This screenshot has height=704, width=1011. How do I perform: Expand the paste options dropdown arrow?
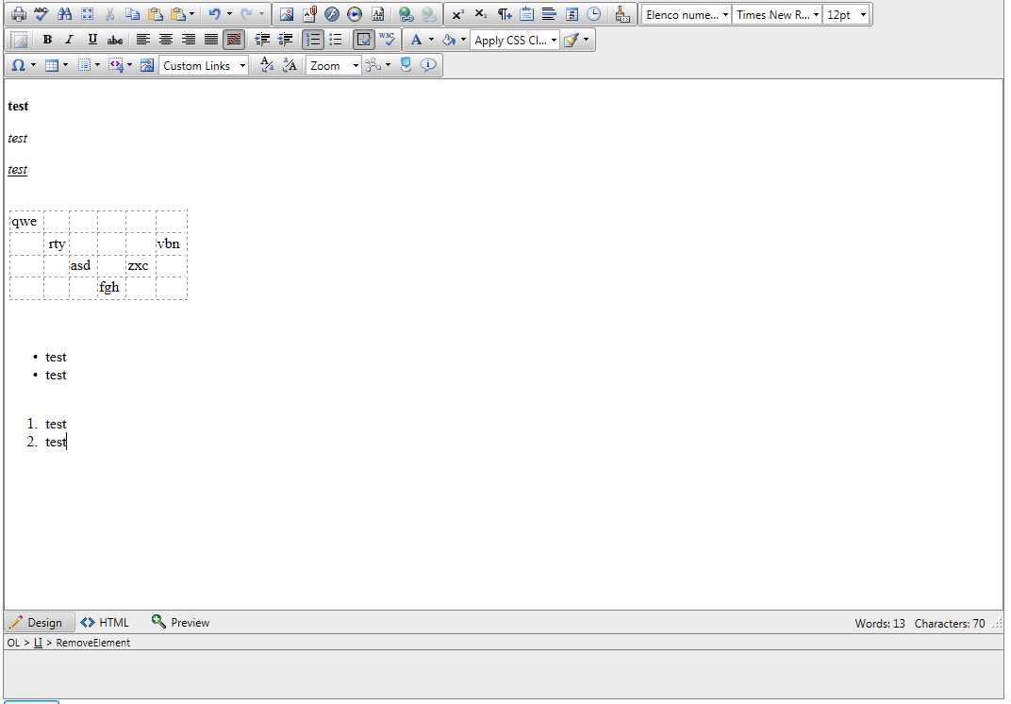(x=191, y=13)
